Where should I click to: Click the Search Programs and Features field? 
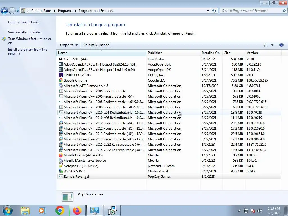click(x=251, y=11)
